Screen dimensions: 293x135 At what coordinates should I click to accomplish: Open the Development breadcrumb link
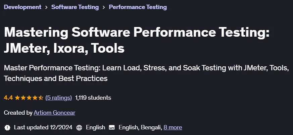(x=22, y=7)
